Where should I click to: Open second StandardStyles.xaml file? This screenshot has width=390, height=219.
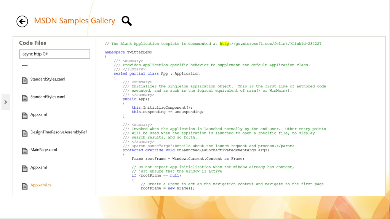coord(48,97)
